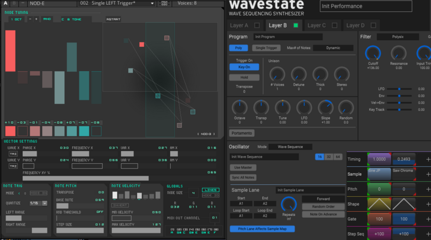
Task: Click the Wave Y TRI waveform selector
Action: (13, 166)
